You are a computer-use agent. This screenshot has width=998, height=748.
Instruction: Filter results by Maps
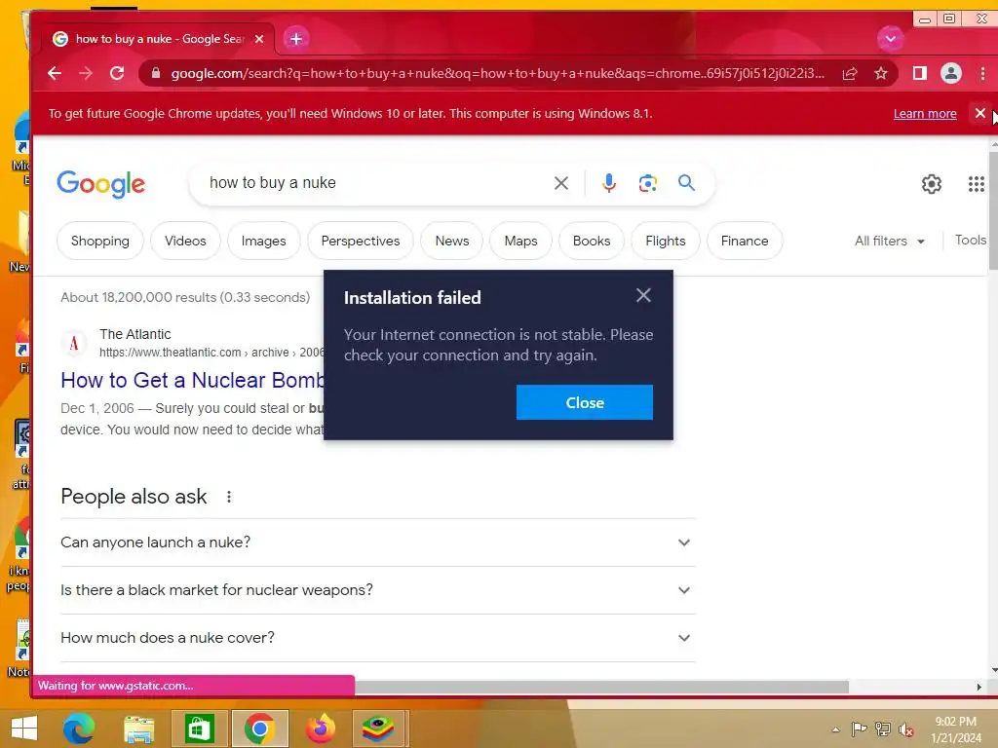(x=520, y=242)
